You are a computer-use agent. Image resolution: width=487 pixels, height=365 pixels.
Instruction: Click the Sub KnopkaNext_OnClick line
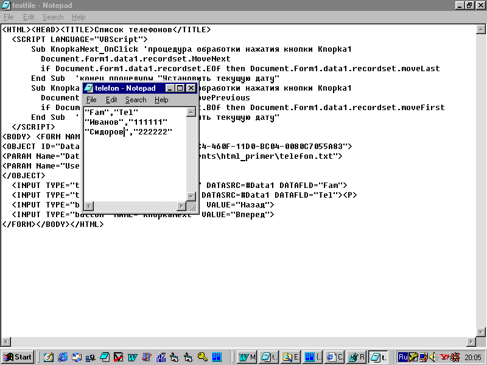click(x=191, y=49)
